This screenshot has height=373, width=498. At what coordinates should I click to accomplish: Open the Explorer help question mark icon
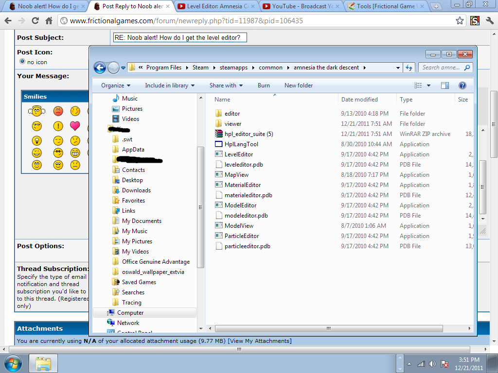[x=462, y=85]
